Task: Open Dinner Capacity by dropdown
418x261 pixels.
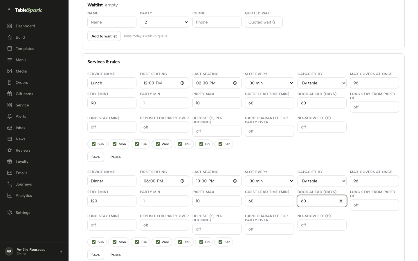Action: [322, 181]
